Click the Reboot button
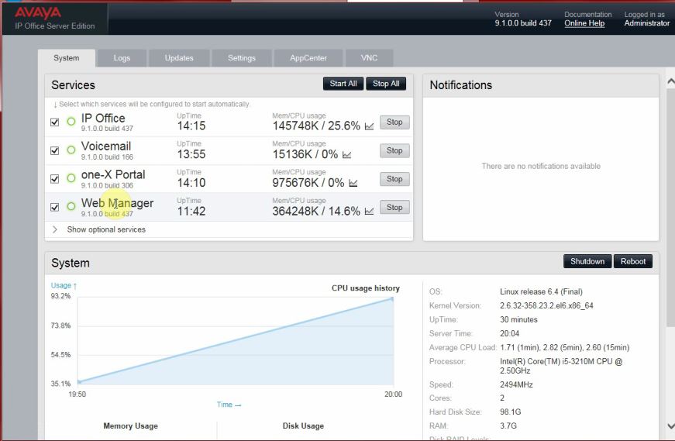Viewport: 675px width, 441px height. [633, 261]
